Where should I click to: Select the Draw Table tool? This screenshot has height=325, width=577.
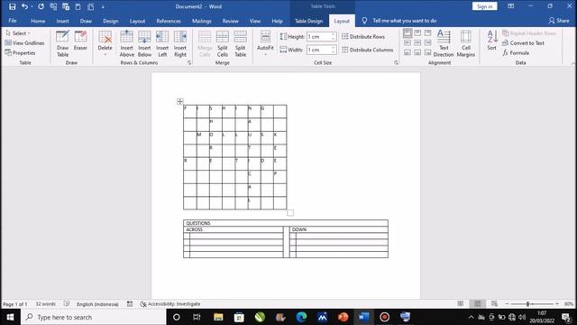coord(62,43)
